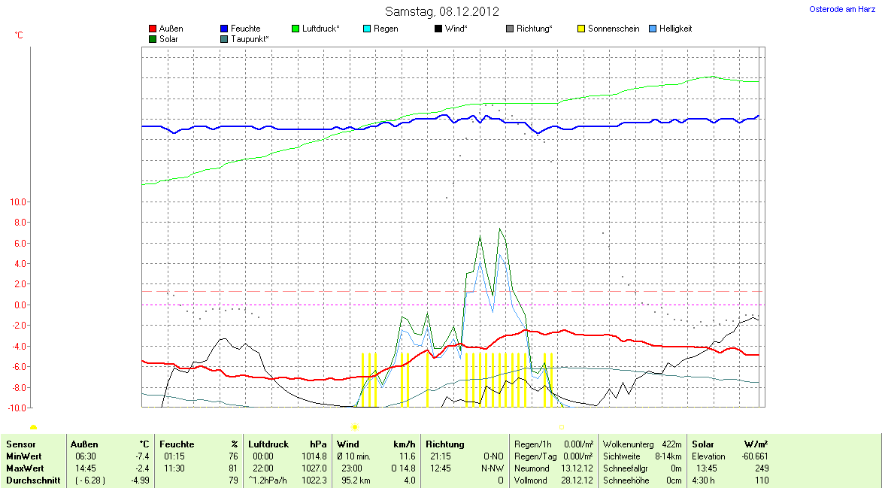Image resolution: width=882 pixels, height=488 pixels.
Task: Click the yellow Sonnenschein legend square
Action: [581, 29]
